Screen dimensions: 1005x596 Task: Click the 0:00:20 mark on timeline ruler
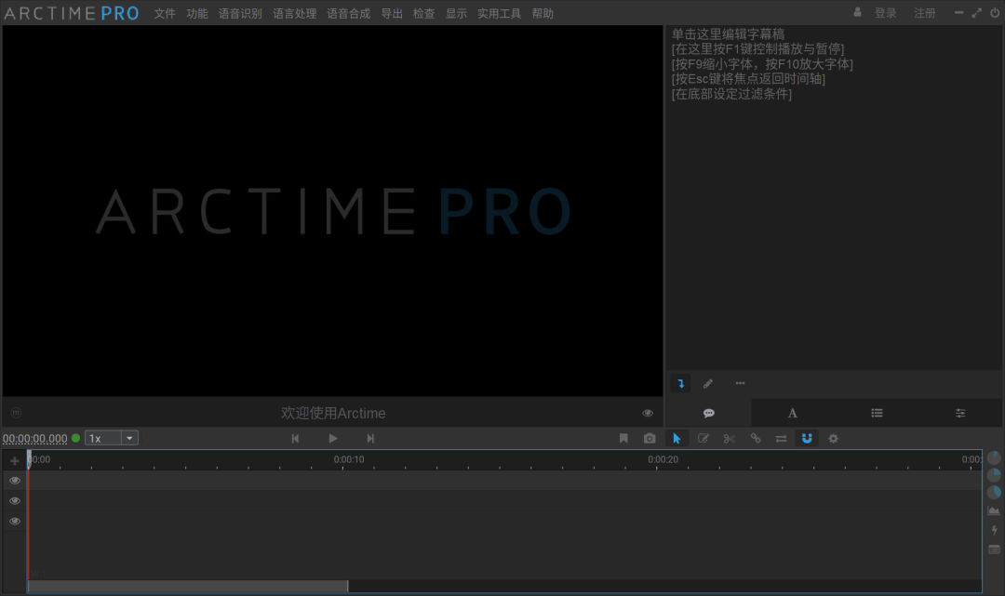tap(663, 459)
